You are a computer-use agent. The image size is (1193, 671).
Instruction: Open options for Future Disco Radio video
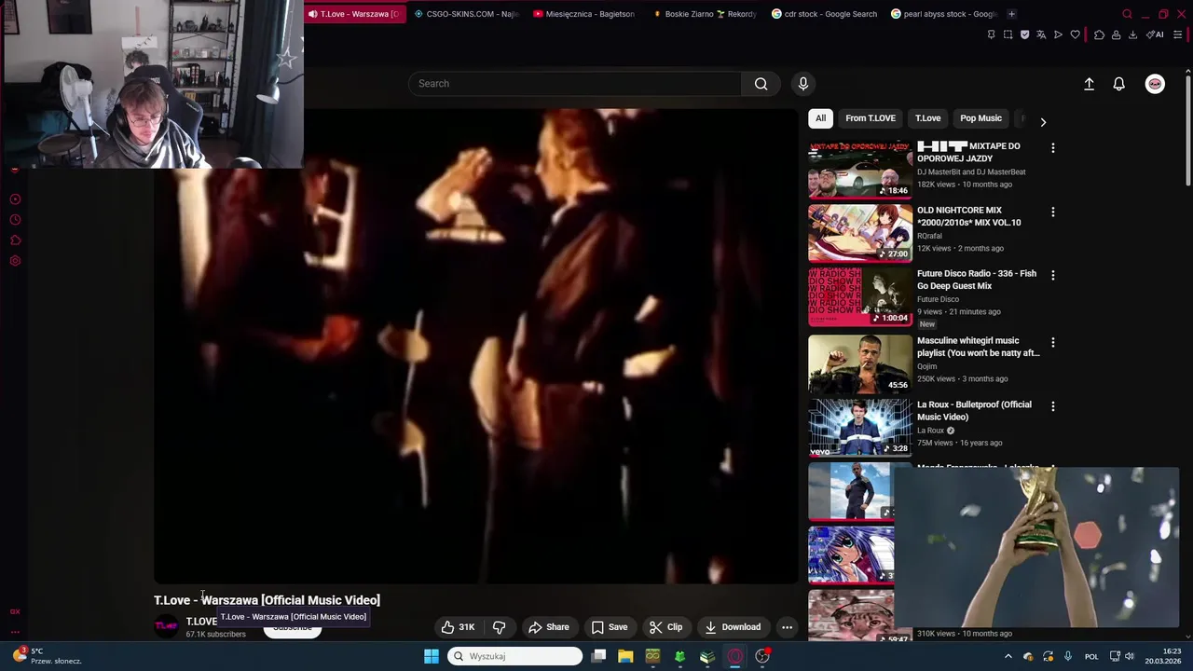[x=1053, y=276]
